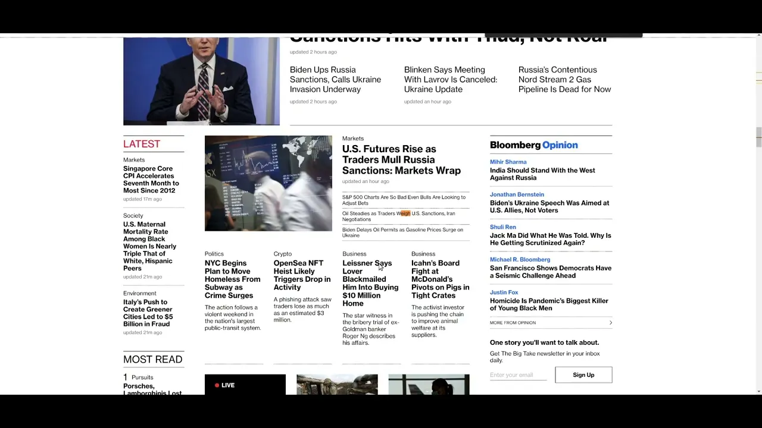Open the Bloomberg Opinion section header
This screenshot has height=428, width=762.
click(533, 145)
